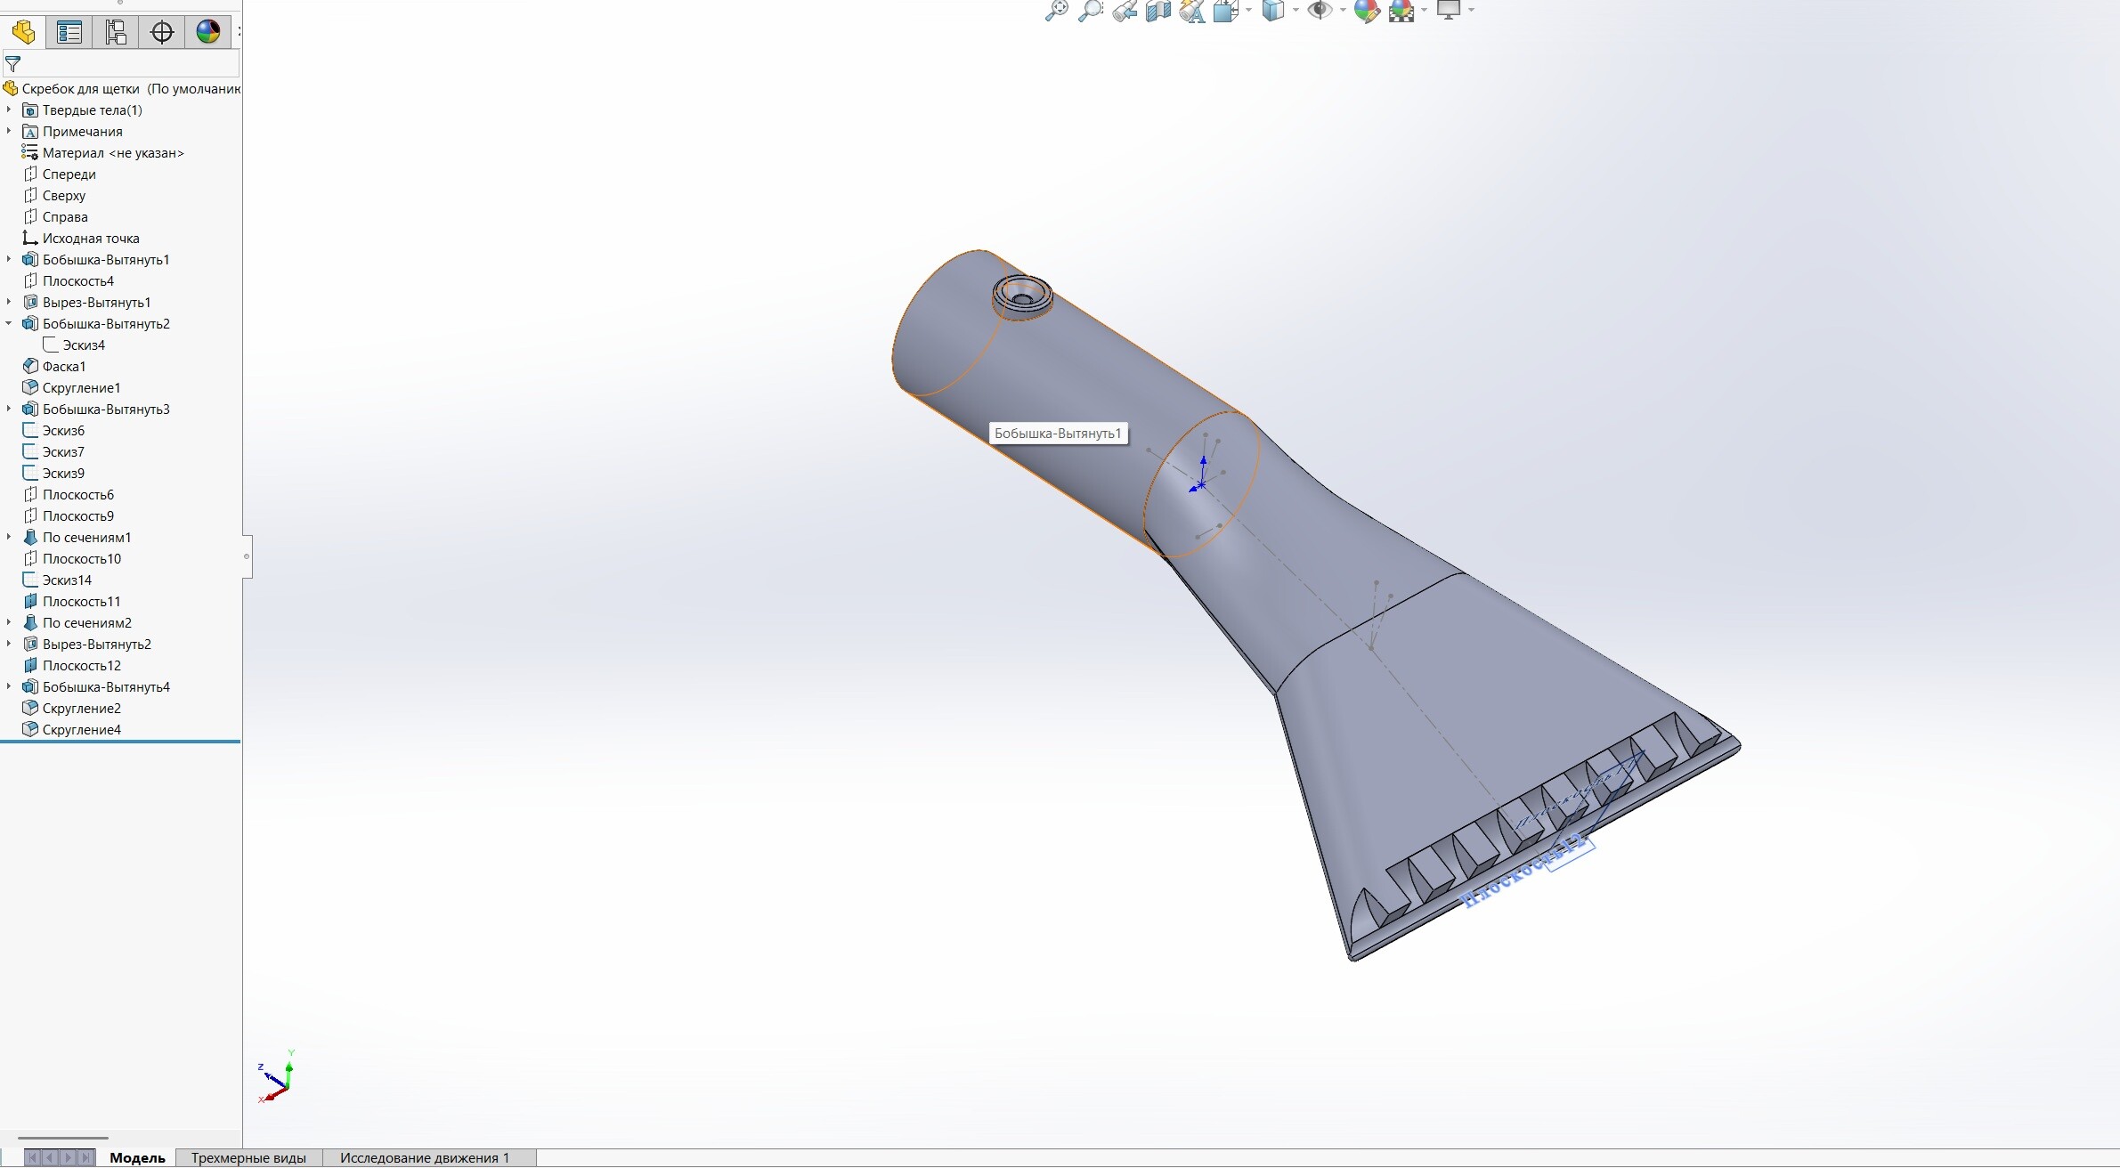Open the DisplayManager color sphere tab
The height and width of the screenshot is (1168, 2120).
[x=208, y=33]
